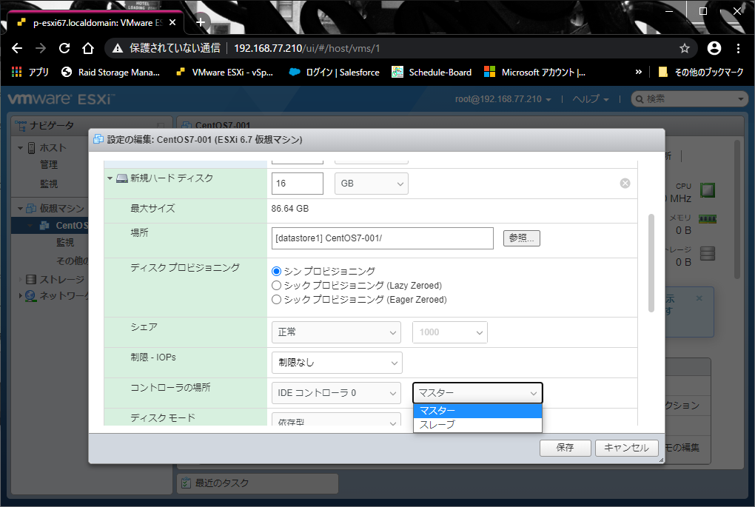Close the open マスター controller position dropdown
This screenshot has width=755, height=507.
[477, 393]
